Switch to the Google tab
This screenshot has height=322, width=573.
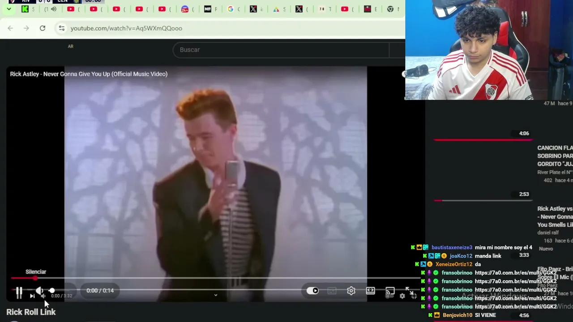pyautogui.click(x=234, y=9)
